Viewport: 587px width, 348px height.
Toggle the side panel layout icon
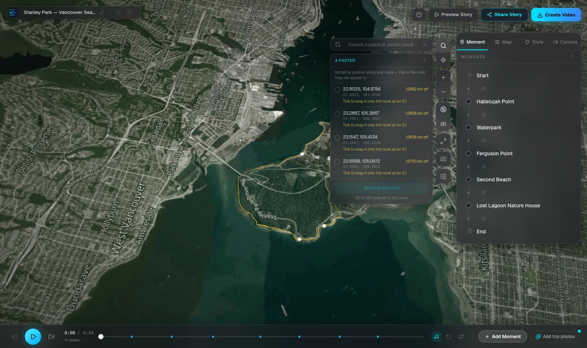(443, 177)
